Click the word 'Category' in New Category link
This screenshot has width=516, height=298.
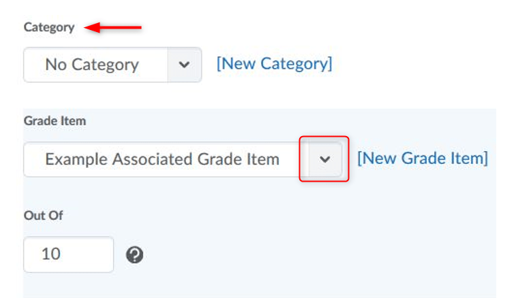pyautogui.click(x=295, y=64)
